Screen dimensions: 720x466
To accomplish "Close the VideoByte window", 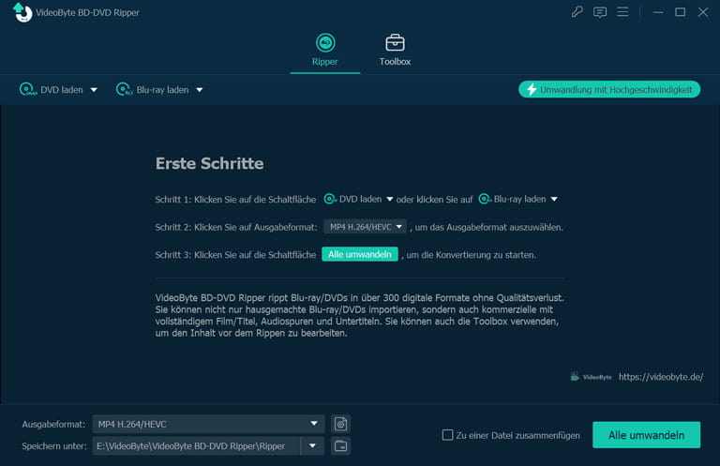I will (x=703, y=12).
